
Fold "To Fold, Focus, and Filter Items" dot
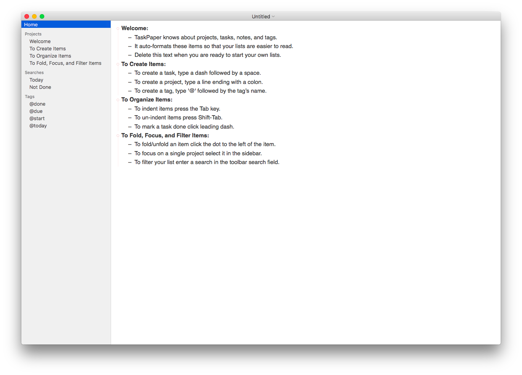point(118,135)
